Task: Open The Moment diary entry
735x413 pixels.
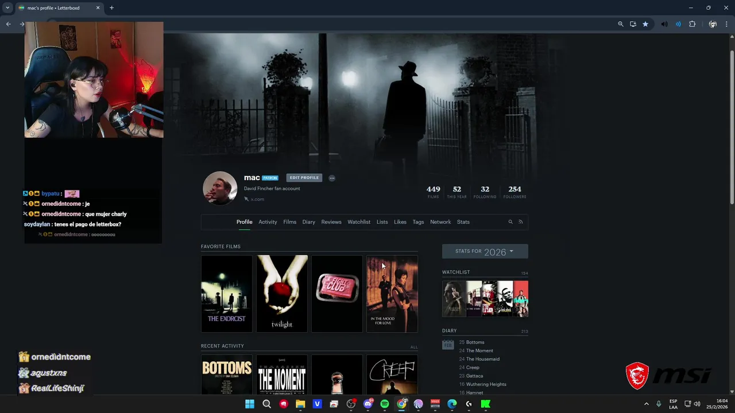Action: pos(479,350)
